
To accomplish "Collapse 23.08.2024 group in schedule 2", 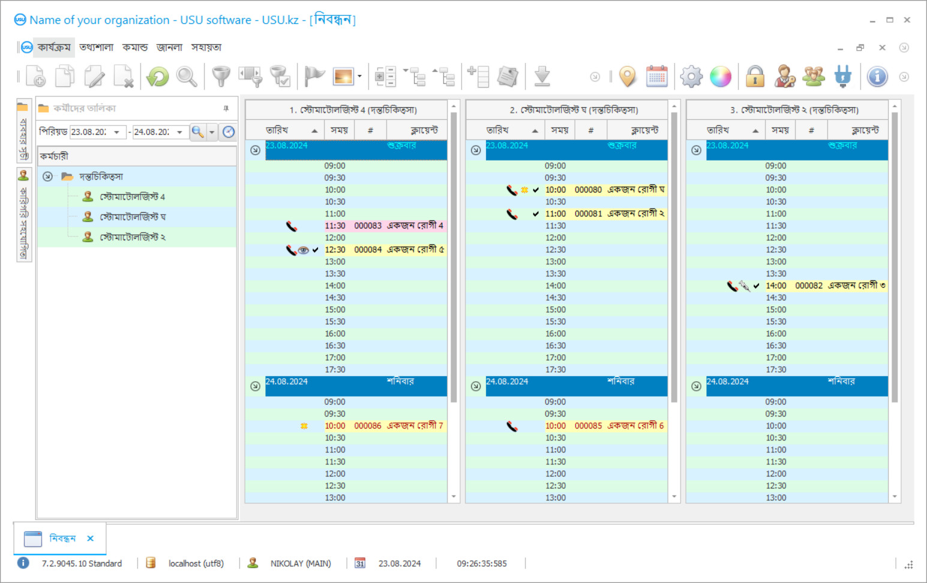I will pyautogui.click(x=476, y=150).
